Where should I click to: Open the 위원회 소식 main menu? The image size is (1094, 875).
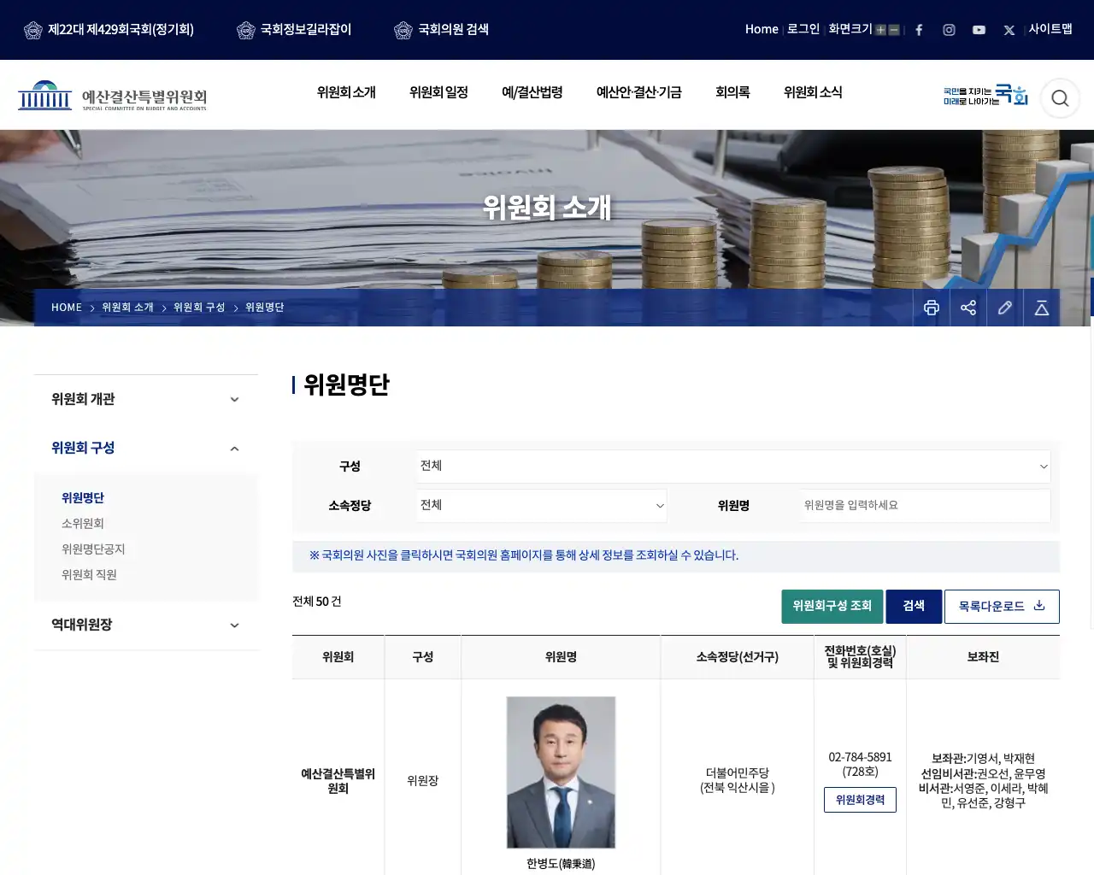[813, 92]
